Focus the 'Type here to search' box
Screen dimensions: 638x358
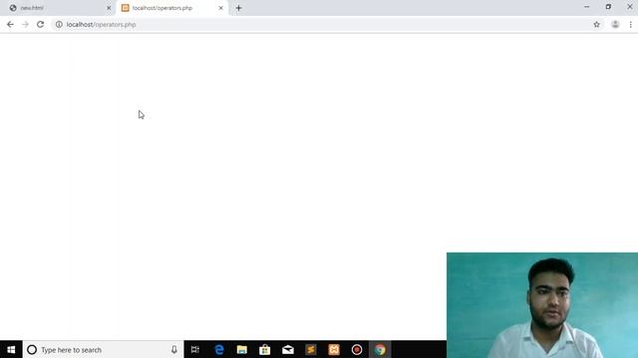point(103,349)
